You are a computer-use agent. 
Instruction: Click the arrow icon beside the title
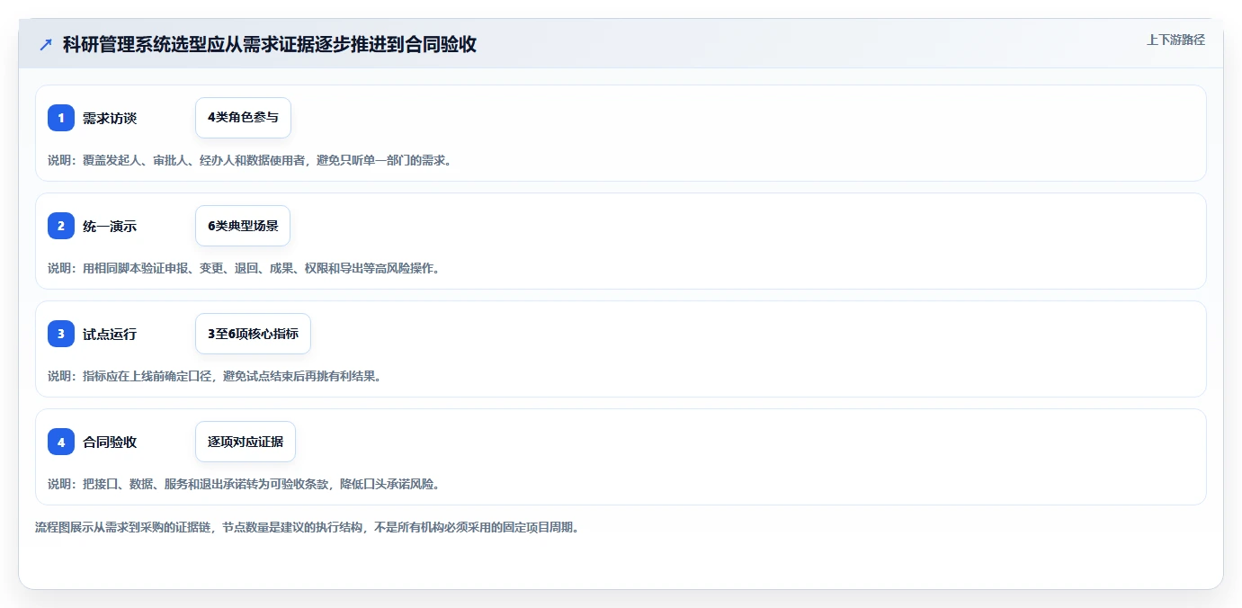[x=46, y=45]
